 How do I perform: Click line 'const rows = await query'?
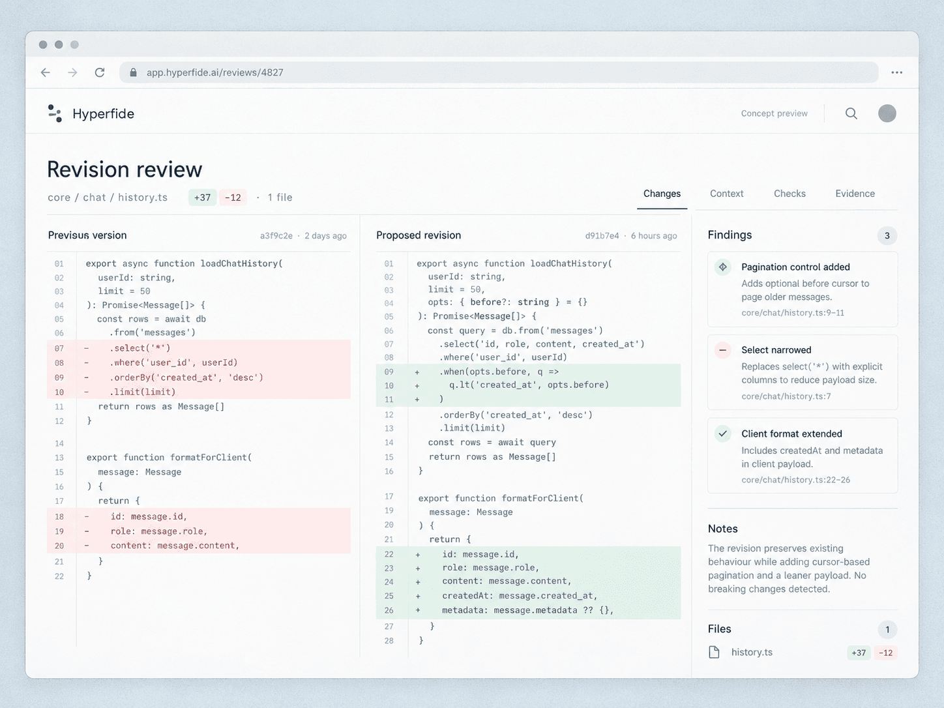click(x=492, y=443)
